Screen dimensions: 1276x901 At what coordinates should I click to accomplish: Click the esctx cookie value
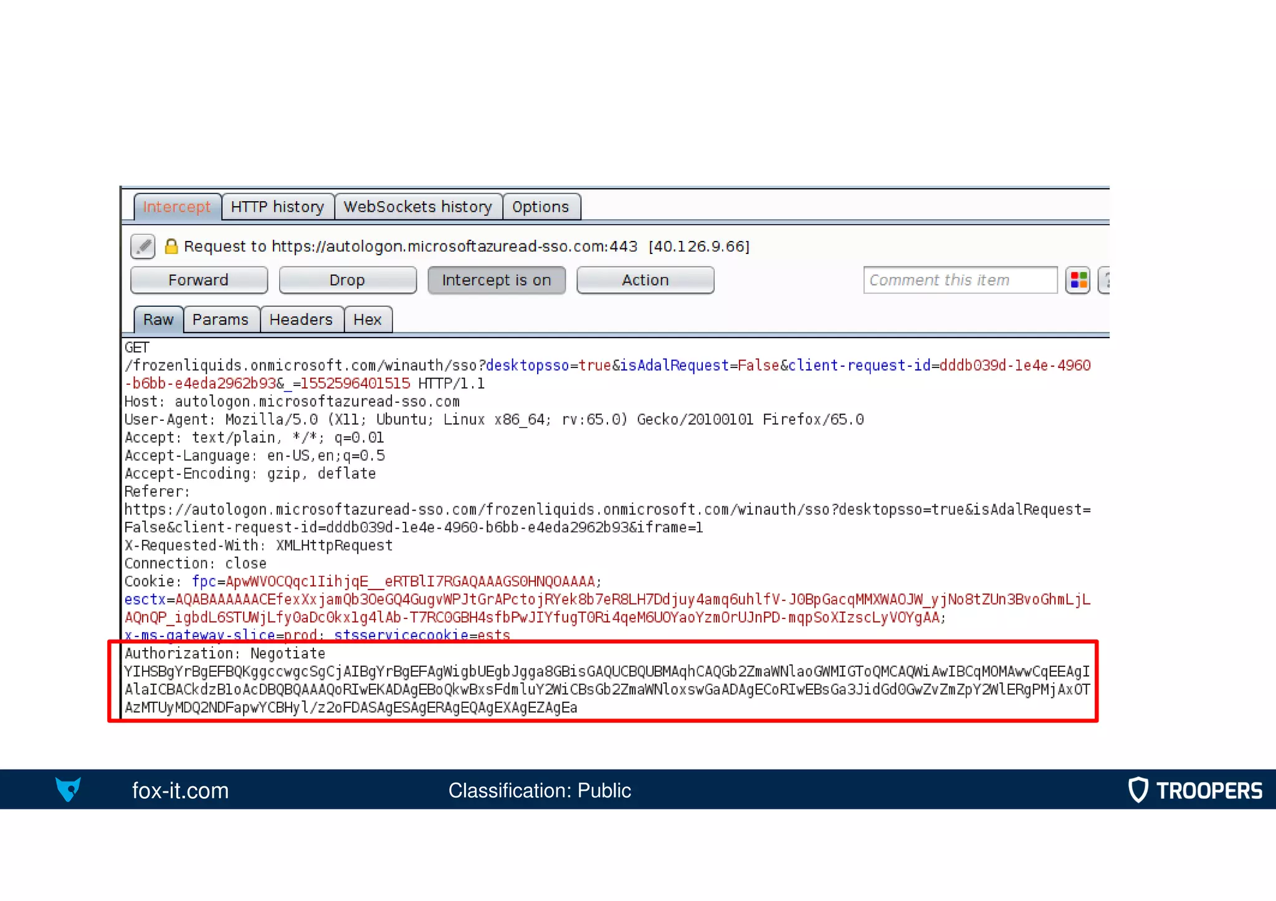[607, 608]
